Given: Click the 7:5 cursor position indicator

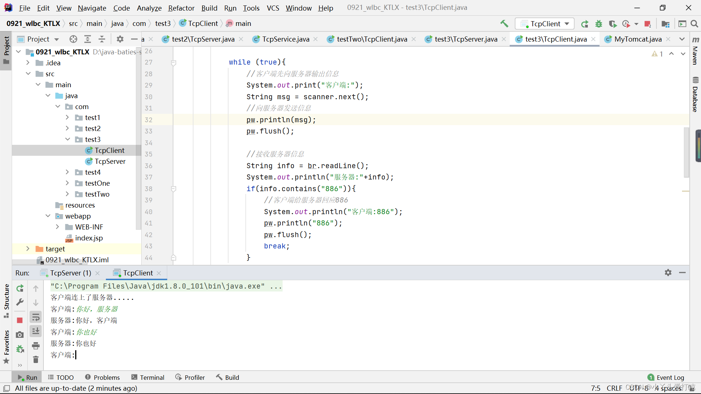Looking at the screenshot, I should (x=595, y=388).
